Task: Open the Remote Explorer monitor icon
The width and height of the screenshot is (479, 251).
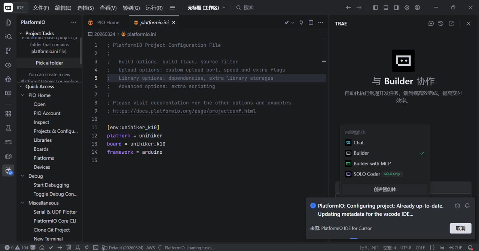Action: pos(8,94)
